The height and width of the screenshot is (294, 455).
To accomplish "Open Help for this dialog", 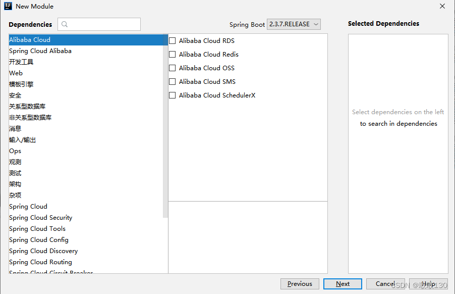I will click(428, 284).
